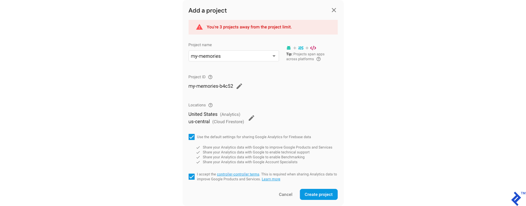Open the platforms tip help icon
Viewport: 526px width, 206px height.
point(318,59)
